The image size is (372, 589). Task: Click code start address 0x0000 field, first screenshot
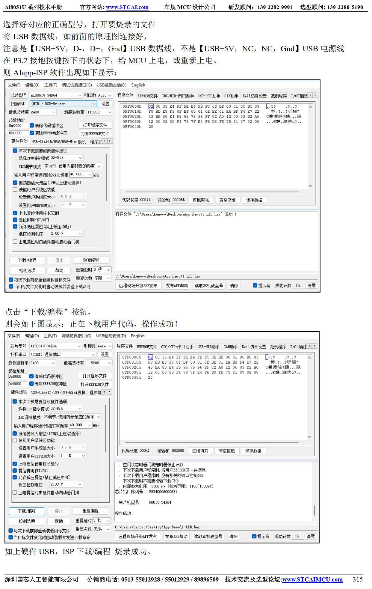click(19, 126)
